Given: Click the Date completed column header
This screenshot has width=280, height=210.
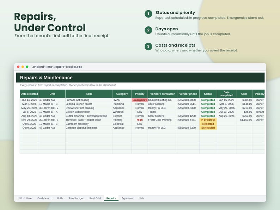Looking at the screenshot, I should 226,94.
